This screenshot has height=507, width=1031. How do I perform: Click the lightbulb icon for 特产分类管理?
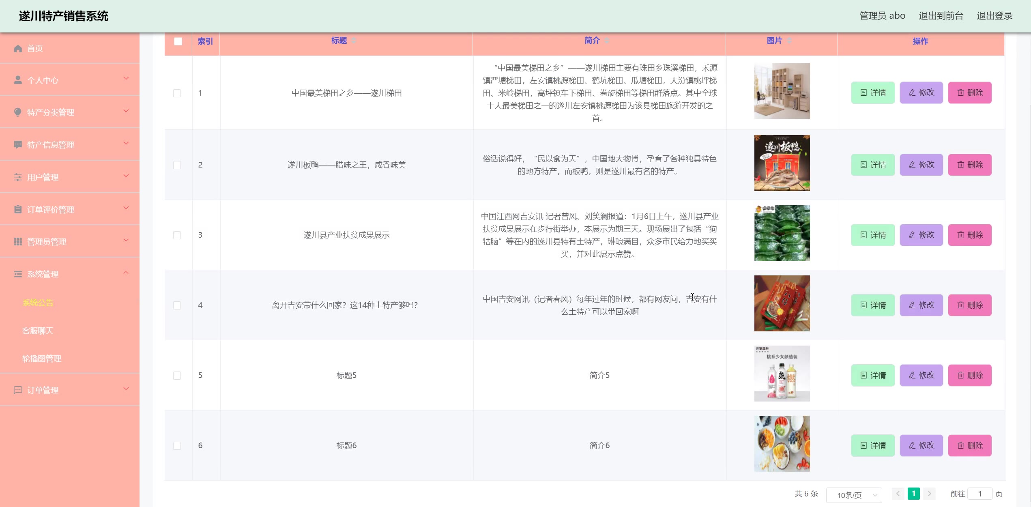pyautogui.click(x=18, y=112)
